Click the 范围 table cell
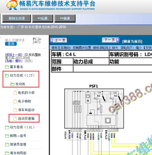 pos(62,61)
